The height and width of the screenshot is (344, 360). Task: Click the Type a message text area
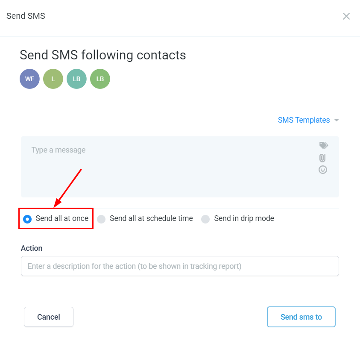tap(171, 167)
